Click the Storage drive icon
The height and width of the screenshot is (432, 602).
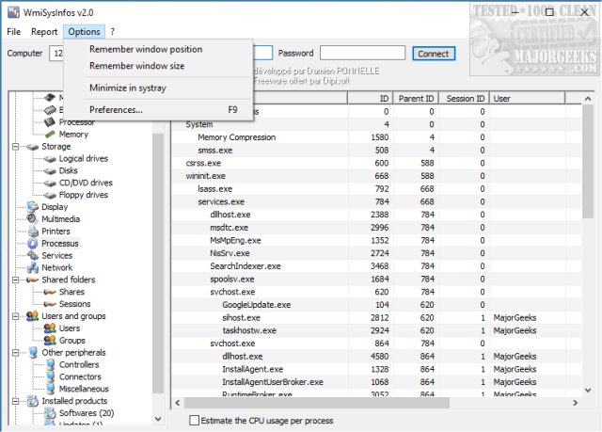point(33,147)
